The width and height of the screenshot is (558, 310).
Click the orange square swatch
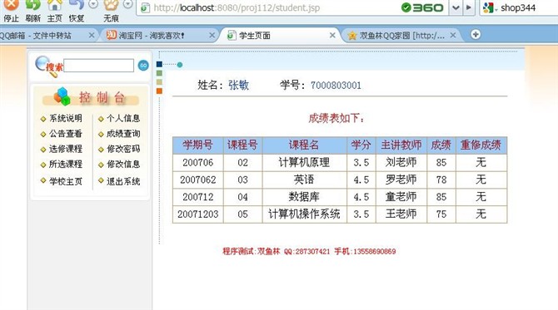pos(159,91)
